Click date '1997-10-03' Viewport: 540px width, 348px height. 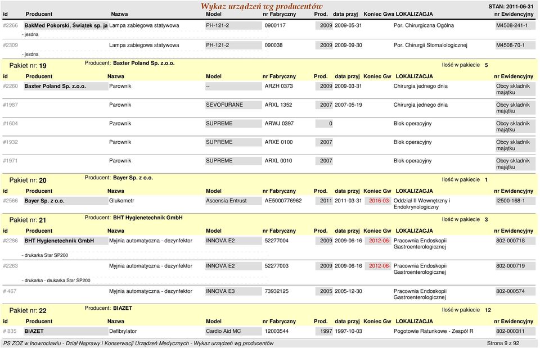[x=348, y=331]
